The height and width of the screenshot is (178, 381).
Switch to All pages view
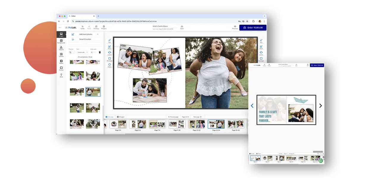pos(121,117)
